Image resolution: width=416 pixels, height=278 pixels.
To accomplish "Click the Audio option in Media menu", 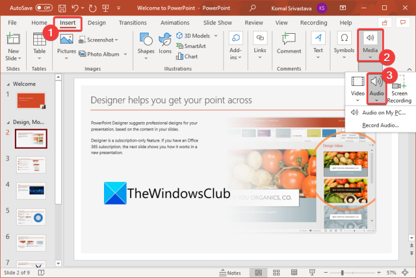I will point(377,89).
